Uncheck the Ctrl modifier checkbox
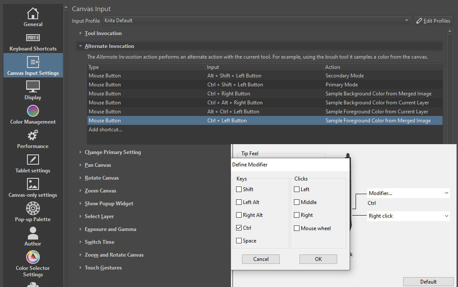The image size is (458, 287). pyautogui.click(x=239, y=228)
